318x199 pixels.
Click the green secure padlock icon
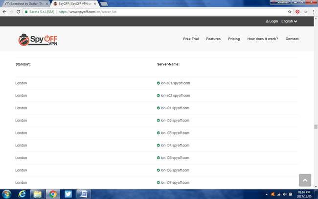(x=26, y=12)
